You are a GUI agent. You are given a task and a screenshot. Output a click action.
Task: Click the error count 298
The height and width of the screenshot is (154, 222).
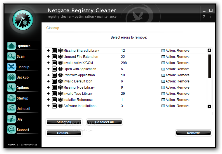coord(124,63)
